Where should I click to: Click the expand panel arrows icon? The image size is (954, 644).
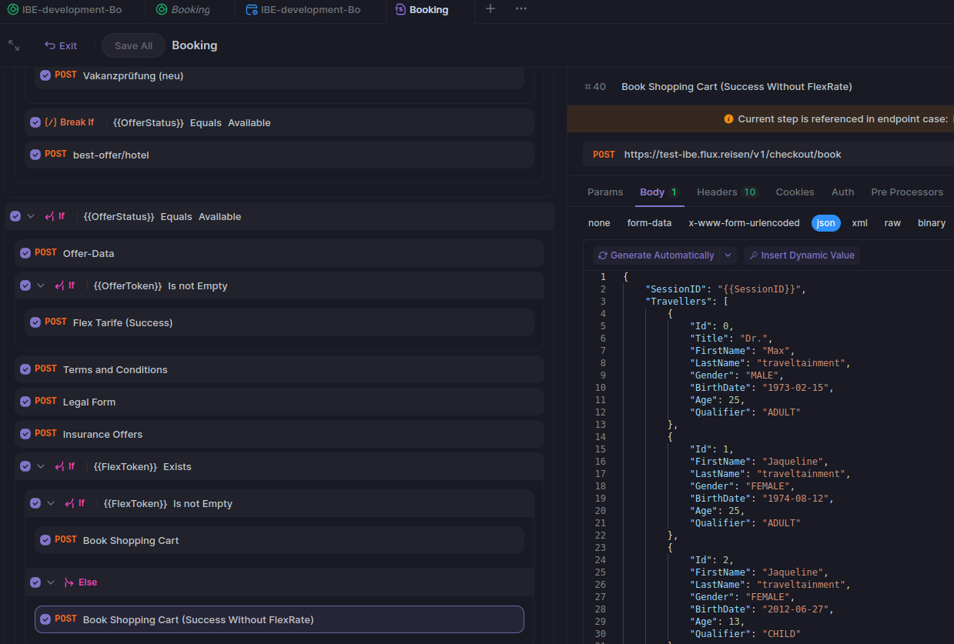click(14, 45)
